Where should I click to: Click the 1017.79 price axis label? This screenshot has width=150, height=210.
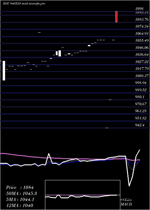[142, 69]
